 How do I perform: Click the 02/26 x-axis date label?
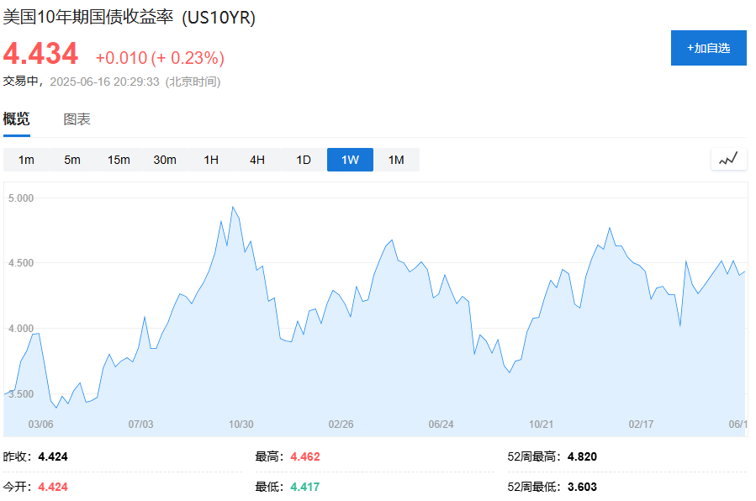tap(341, 425)
